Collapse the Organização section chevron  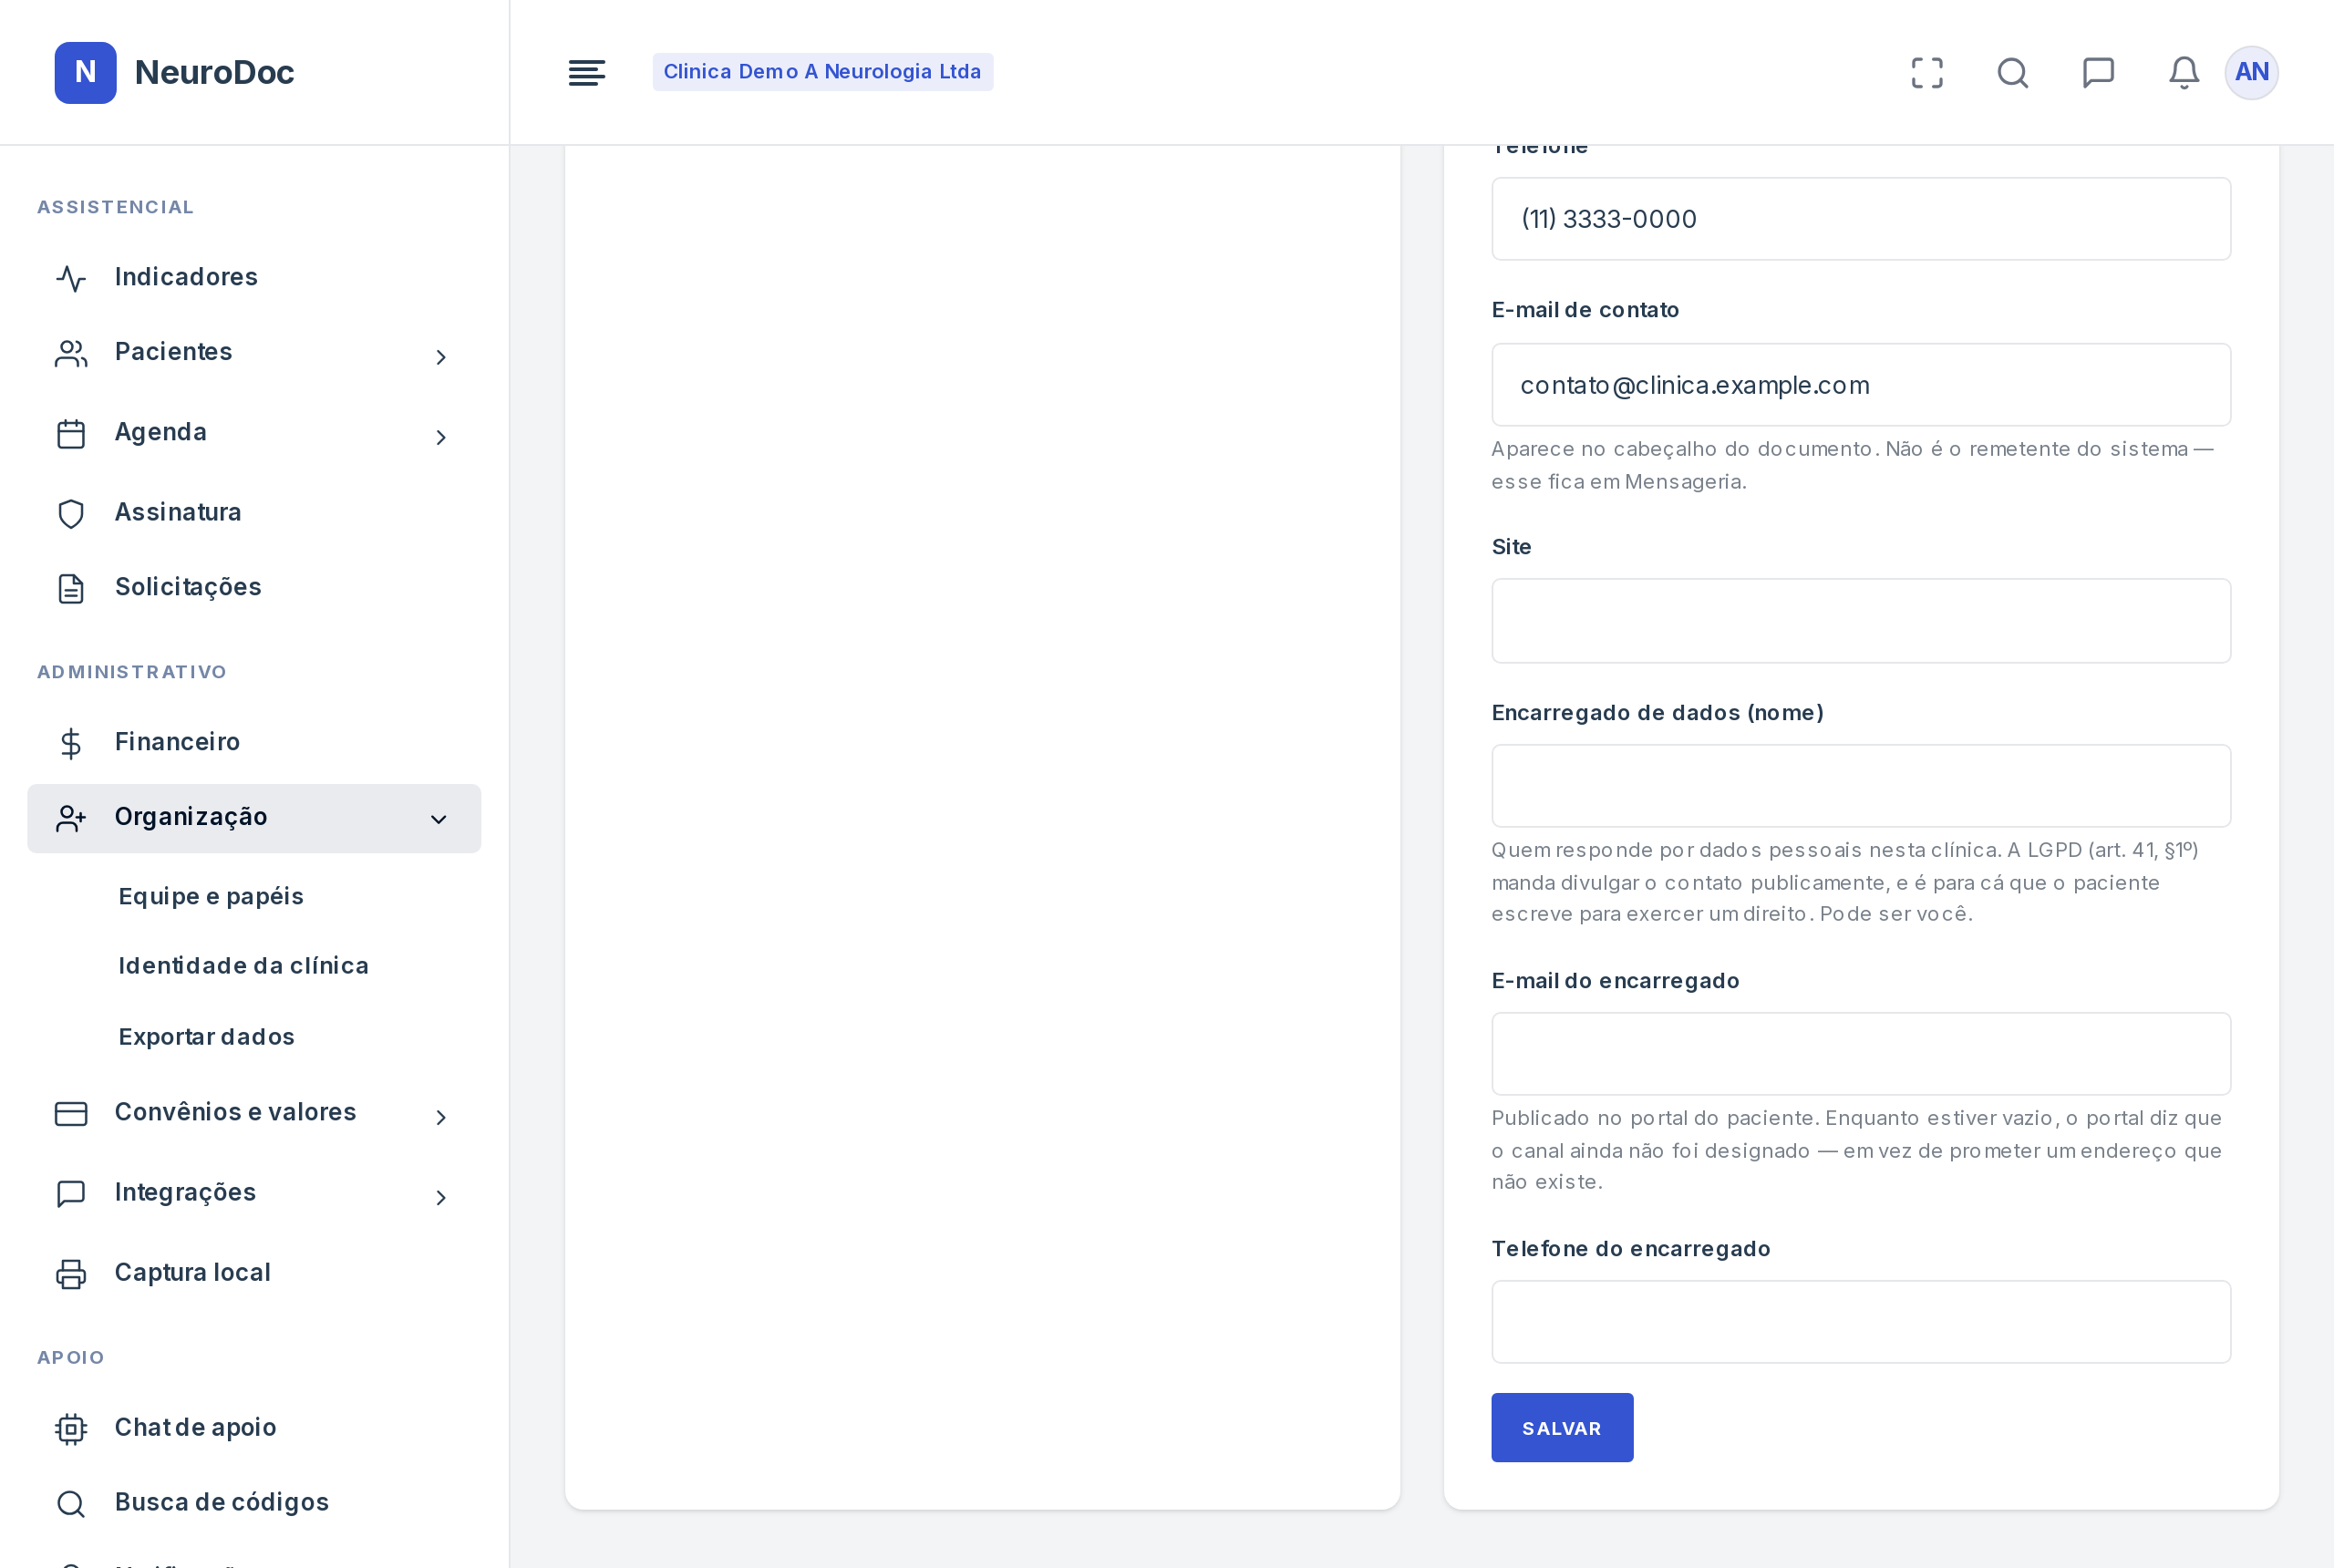click(438, 819)
